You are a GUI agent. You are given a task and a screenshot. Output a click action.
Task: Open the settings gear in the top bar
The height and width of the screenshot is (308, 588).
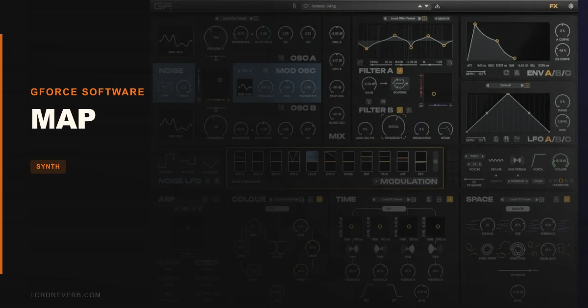[x=571, y=6]
